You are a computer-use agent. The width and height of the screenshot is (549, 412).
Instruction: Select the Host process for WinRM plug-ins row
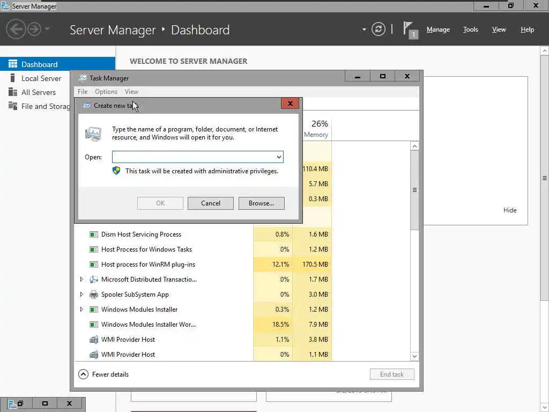203,264
